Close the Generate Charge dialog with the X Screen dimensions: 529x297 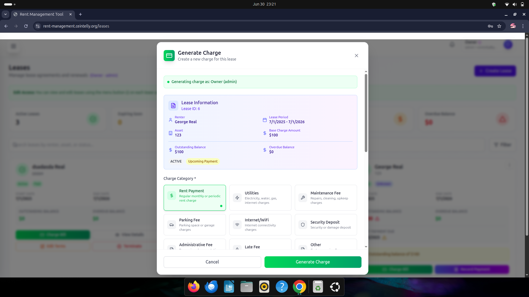pyautogui.click(x=356, y=56)
